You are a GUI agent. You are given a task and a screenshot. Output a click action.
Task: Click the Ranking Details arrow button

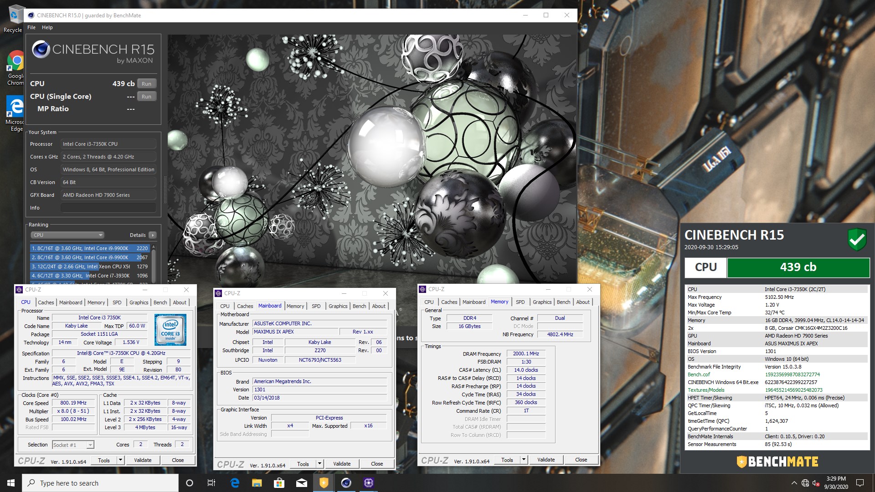click(153, 235)
